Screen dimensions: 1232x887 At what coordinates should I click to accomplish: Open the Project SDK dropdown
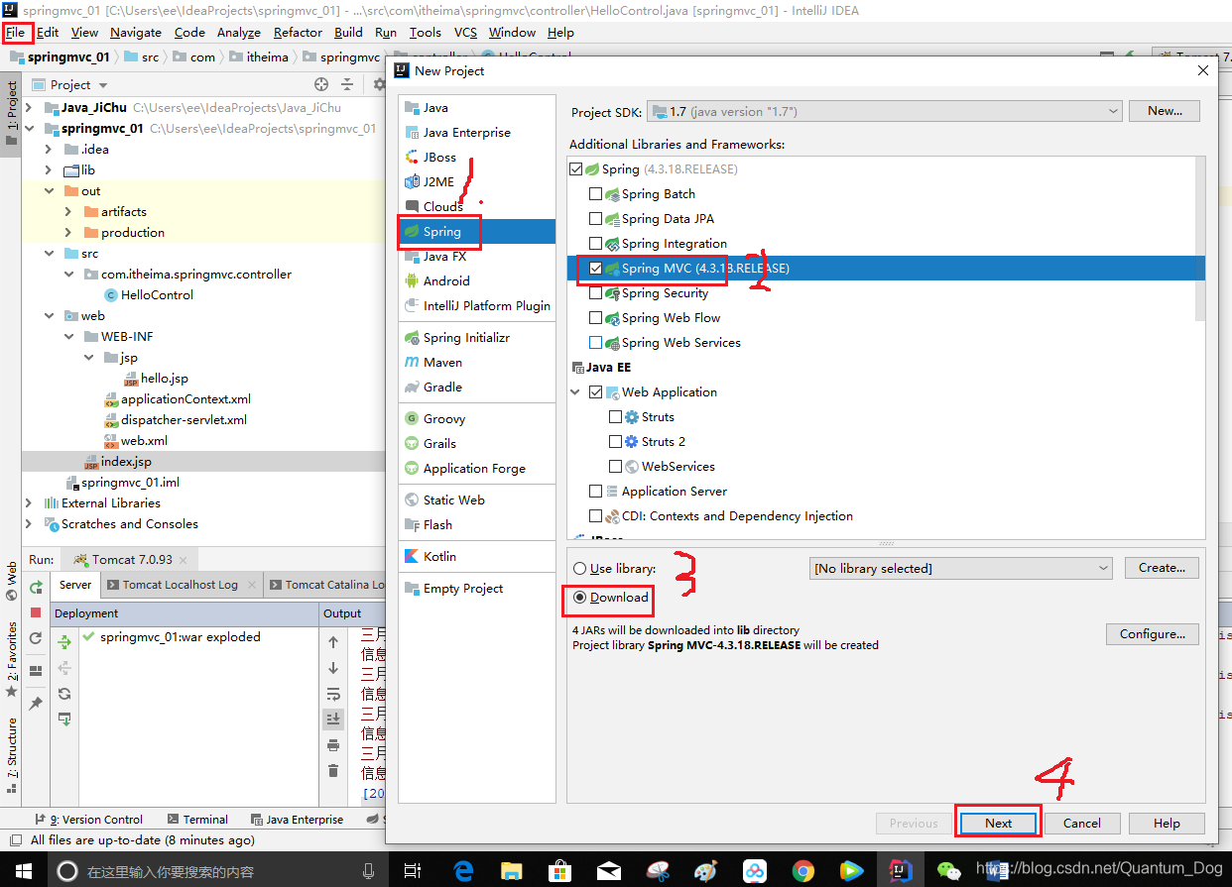(x=885, y=111)
